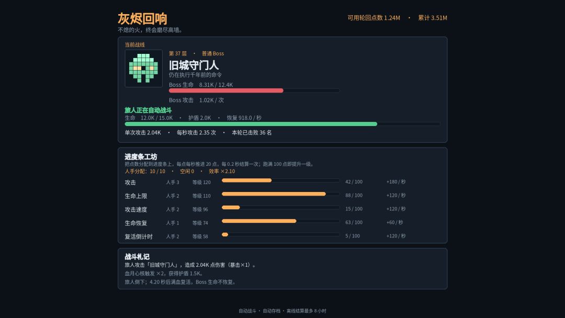Image resolution: width=565 pixels, height=318 pixels.
Task: Click the boss name 旧城守门人
Action: [x=194, y=65]
